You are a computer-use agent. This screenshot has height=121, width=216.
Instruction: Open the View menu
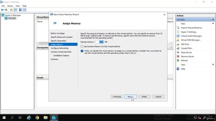pos(18,6)
